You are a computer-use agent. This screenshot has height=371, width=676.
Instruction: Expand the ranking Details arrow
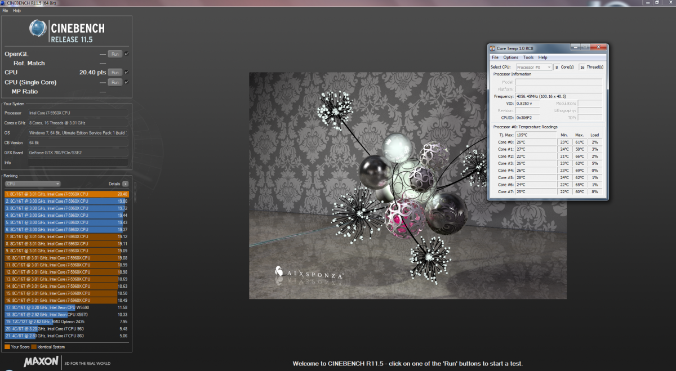[x=125, y=184]
